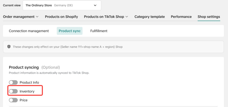Screen dimensions: 228x107
Task: Go to the Category template tab
Action: pos(150,17)
